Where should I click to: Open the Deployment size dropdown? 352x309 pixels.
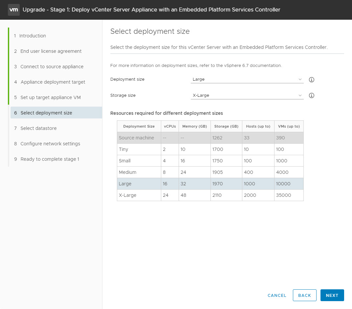tap(247, 79)
